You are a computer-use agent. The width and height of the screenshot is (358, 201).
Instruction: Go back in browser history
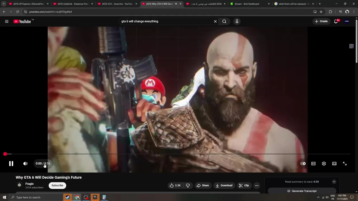tap(4, 12)
